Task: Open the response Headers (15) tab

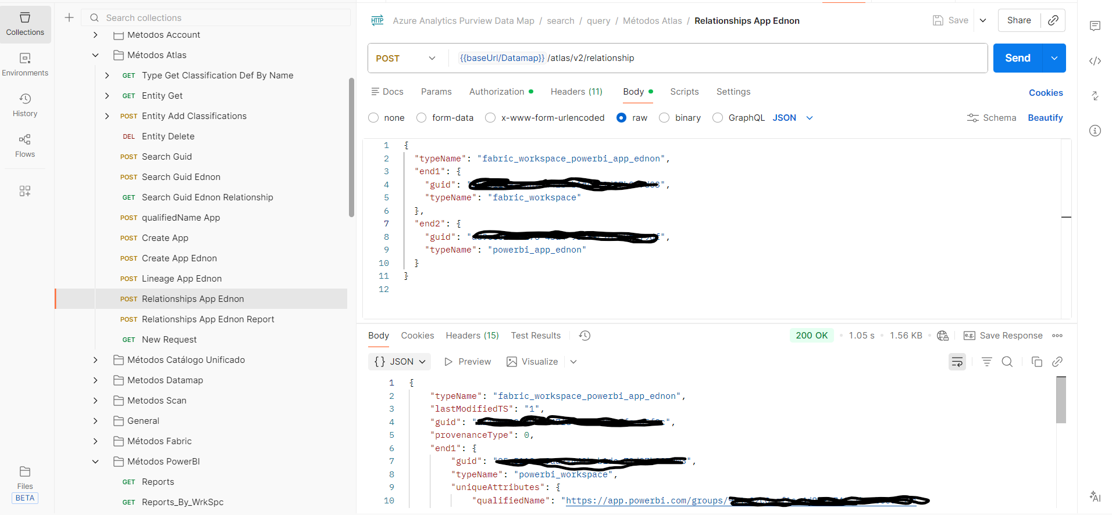Action: click(472, 336)
